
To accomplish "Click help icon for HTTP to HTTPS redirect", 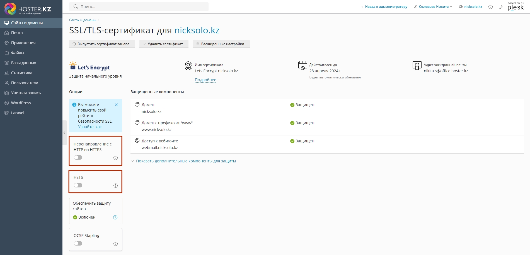I will [x=115, y=158].
